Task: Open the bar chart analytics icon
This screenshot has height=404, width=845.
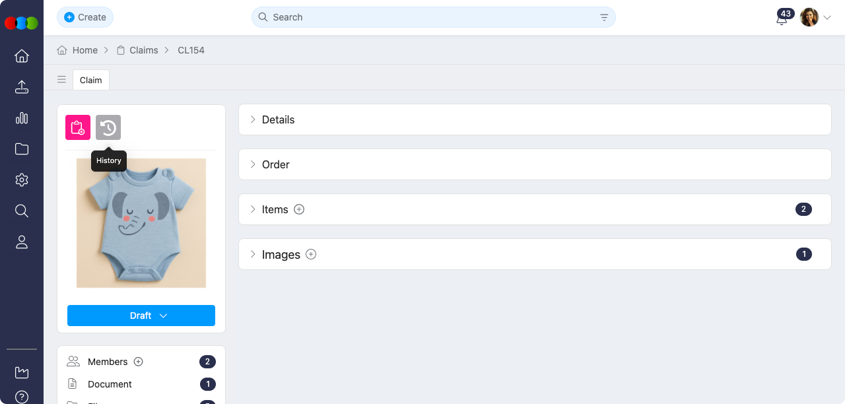Action: click(22, 118)
